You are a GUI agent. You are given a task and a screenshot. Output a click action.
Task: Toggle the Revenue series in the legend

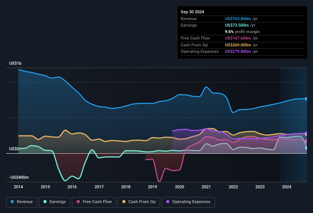(22, 202)
